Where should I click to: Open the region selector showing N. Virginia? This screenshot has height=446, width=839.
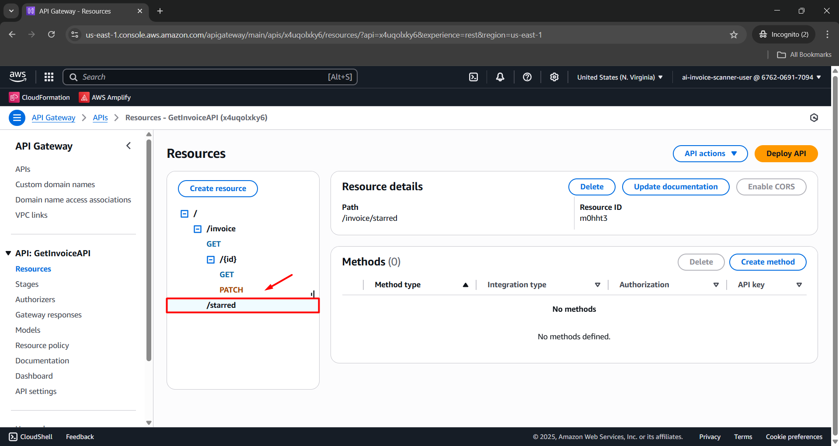click(619, 77)
